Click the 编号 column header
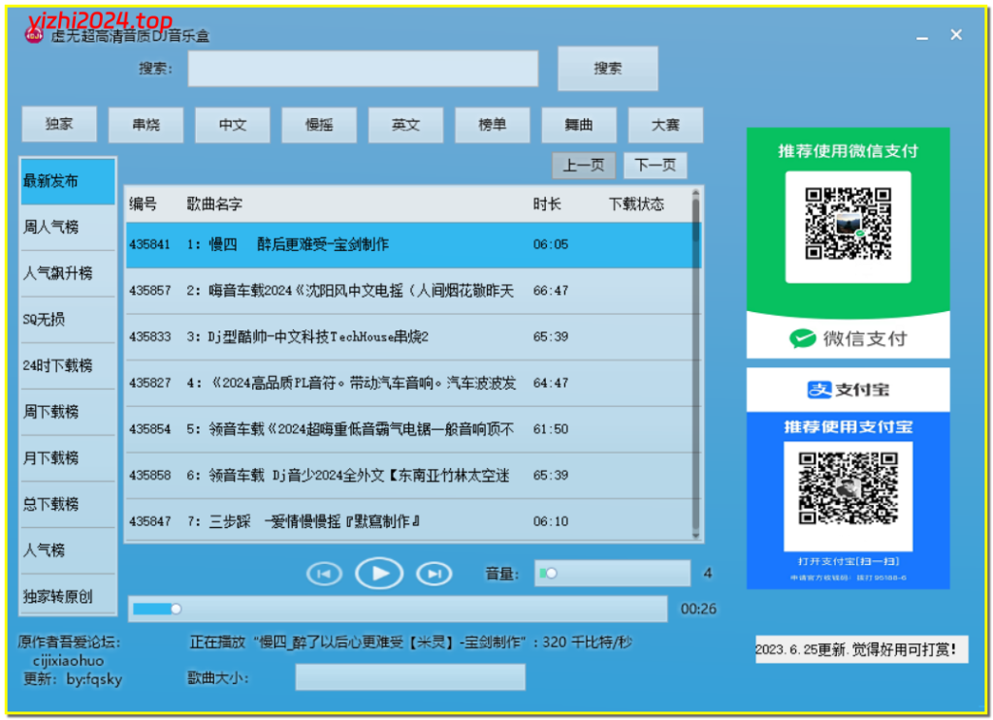The image size is (993, 720). [144, 203]
